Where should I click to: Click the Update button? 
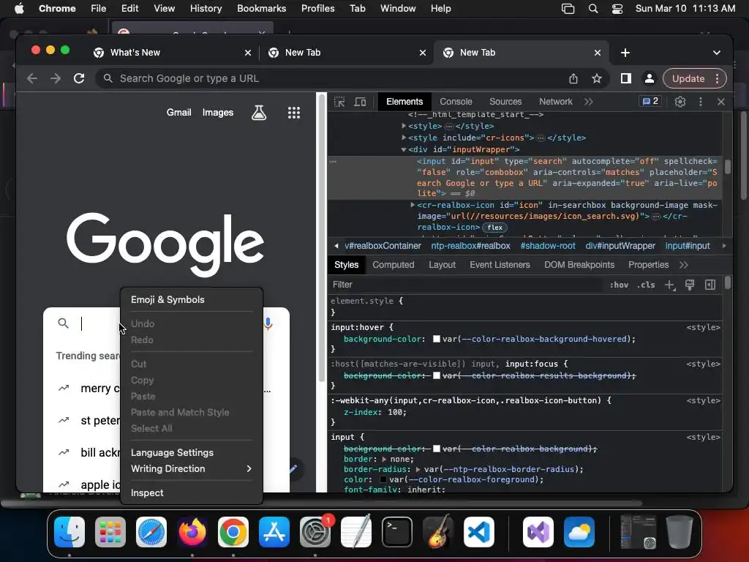pyautogui.click(x=688, y=78)
